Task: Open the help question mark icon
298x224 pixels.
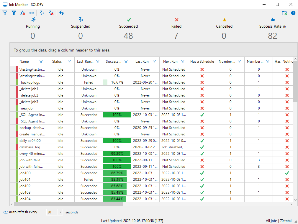Action: point(293,13)
